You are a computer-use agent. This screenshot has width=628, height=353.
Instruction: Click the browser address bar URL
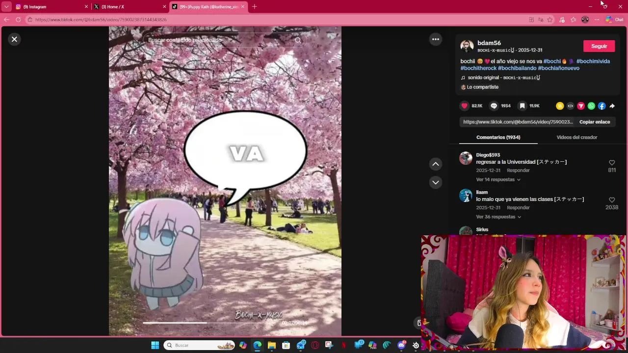[101, 20]
